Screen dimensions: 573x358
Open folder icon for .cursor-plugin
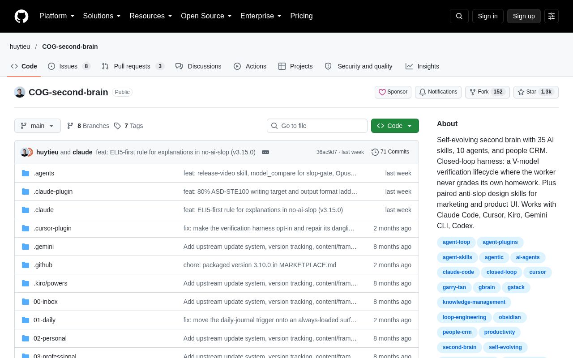click(26, 228)
